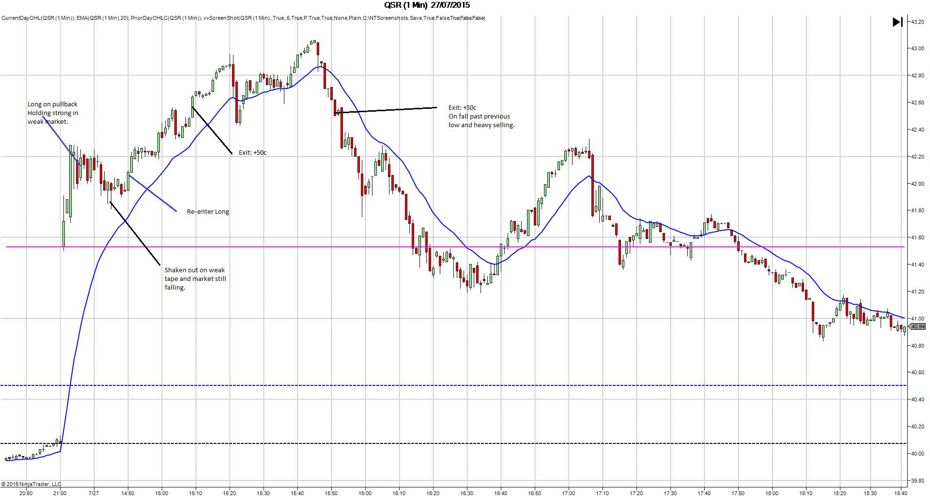Select the magenta horizontal line at 41.53
This screenshot has height=500, width=930.
(x=455, y=247)
